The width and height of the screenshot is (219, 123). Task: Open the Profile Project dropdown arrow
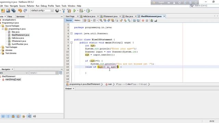(x=92, y=11)
